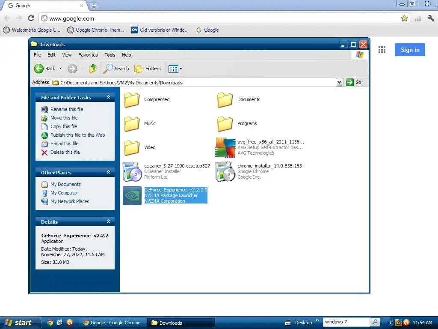Bookmark page with the star icon

coord(404,18)
